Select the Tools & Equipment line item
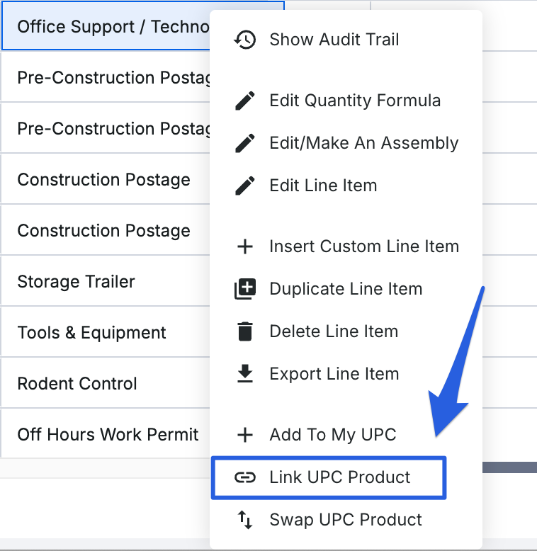Viewport: 537px width, 551px height. coord(92,333)
